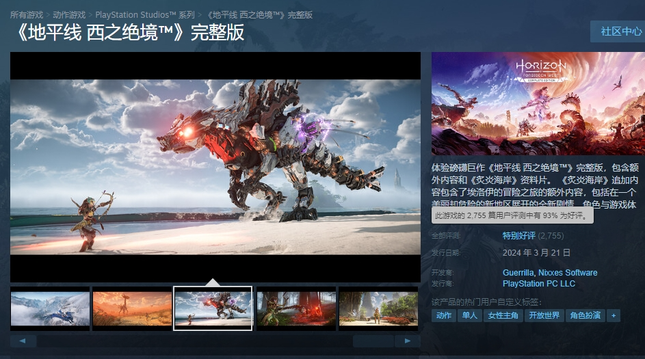
Task: Click the plus button to add tags
Action: [x=614, y=315]
